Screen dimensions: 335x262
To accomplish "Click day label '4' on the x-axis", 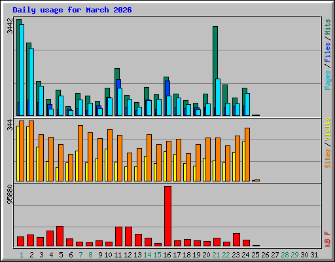I will point(51,255).
